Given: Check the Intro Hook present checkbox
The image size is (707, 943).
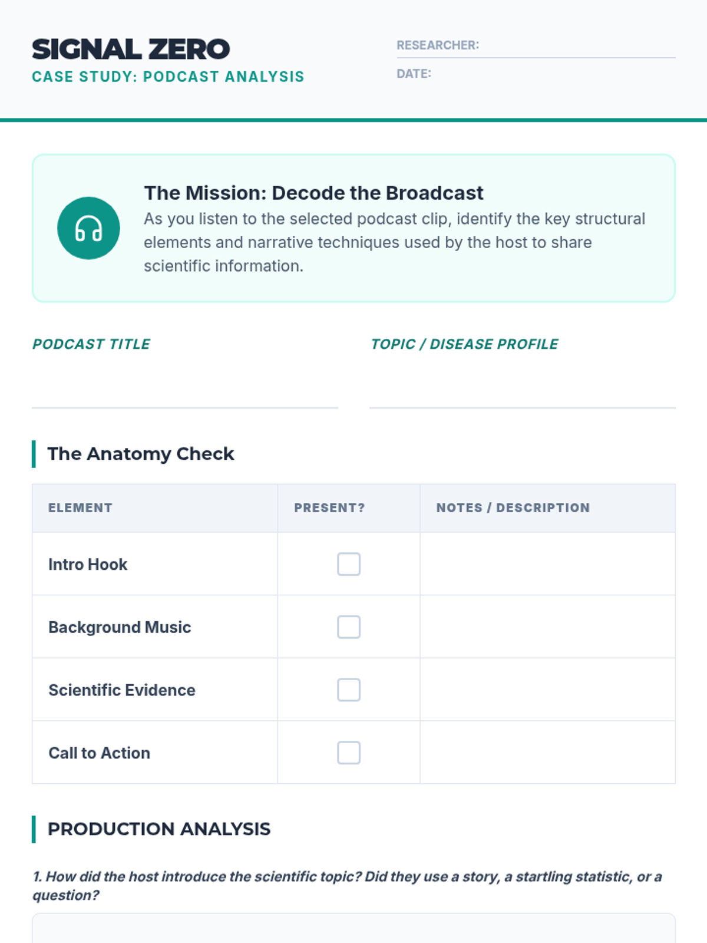Looking at the screenshot, I should click(349, 564).
